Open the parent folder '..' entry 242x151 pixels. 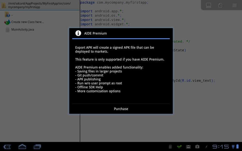12,15
